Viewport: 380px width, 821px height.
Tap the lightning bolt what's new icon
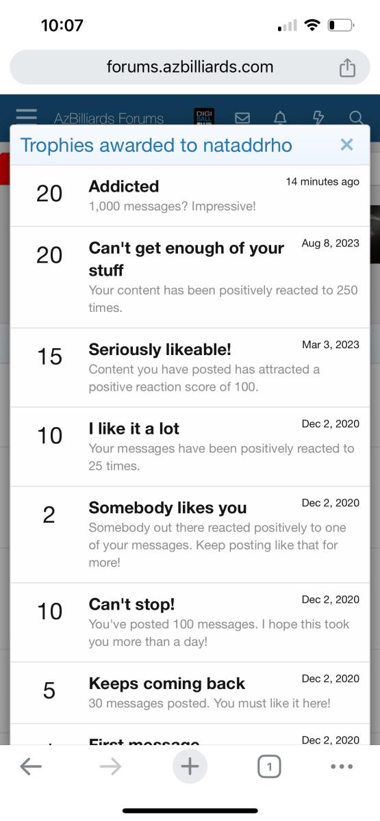[318, 118]
